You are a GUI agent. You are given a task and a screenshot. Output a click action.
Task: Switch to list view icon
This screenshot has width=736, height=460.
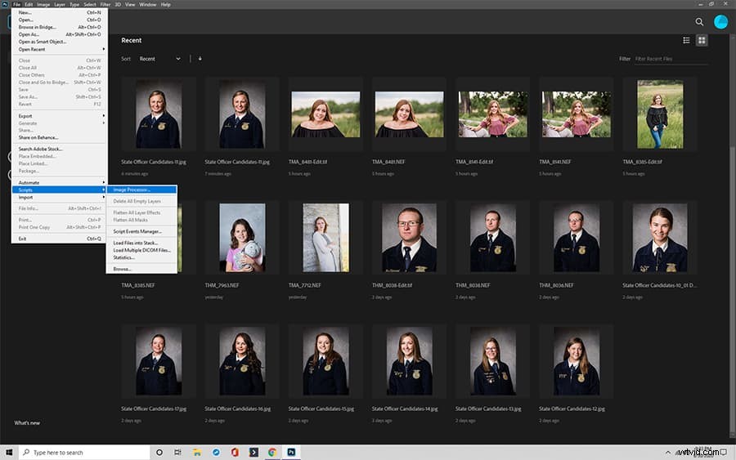pyautogui.click(x=686, y=40)
